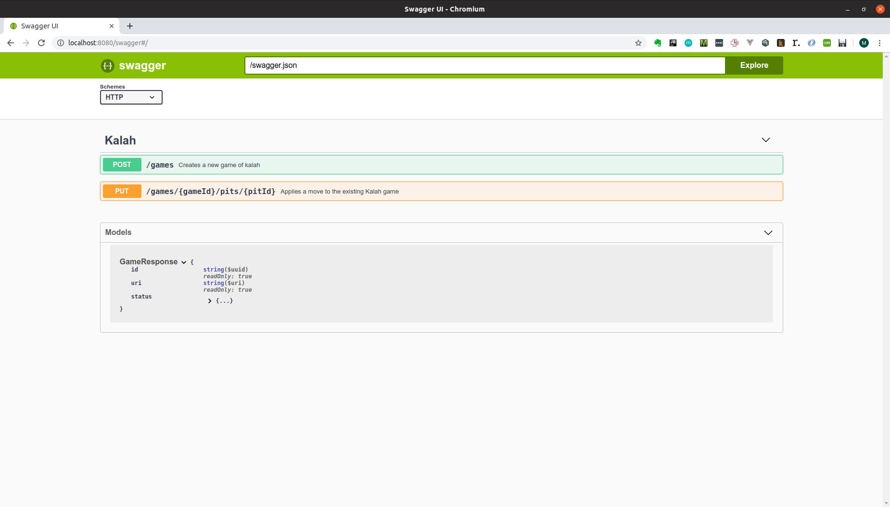Viewport: 890px width, 507px height.
Task: Click the grey Vue devtools extension icon
Action: point(750,43)
